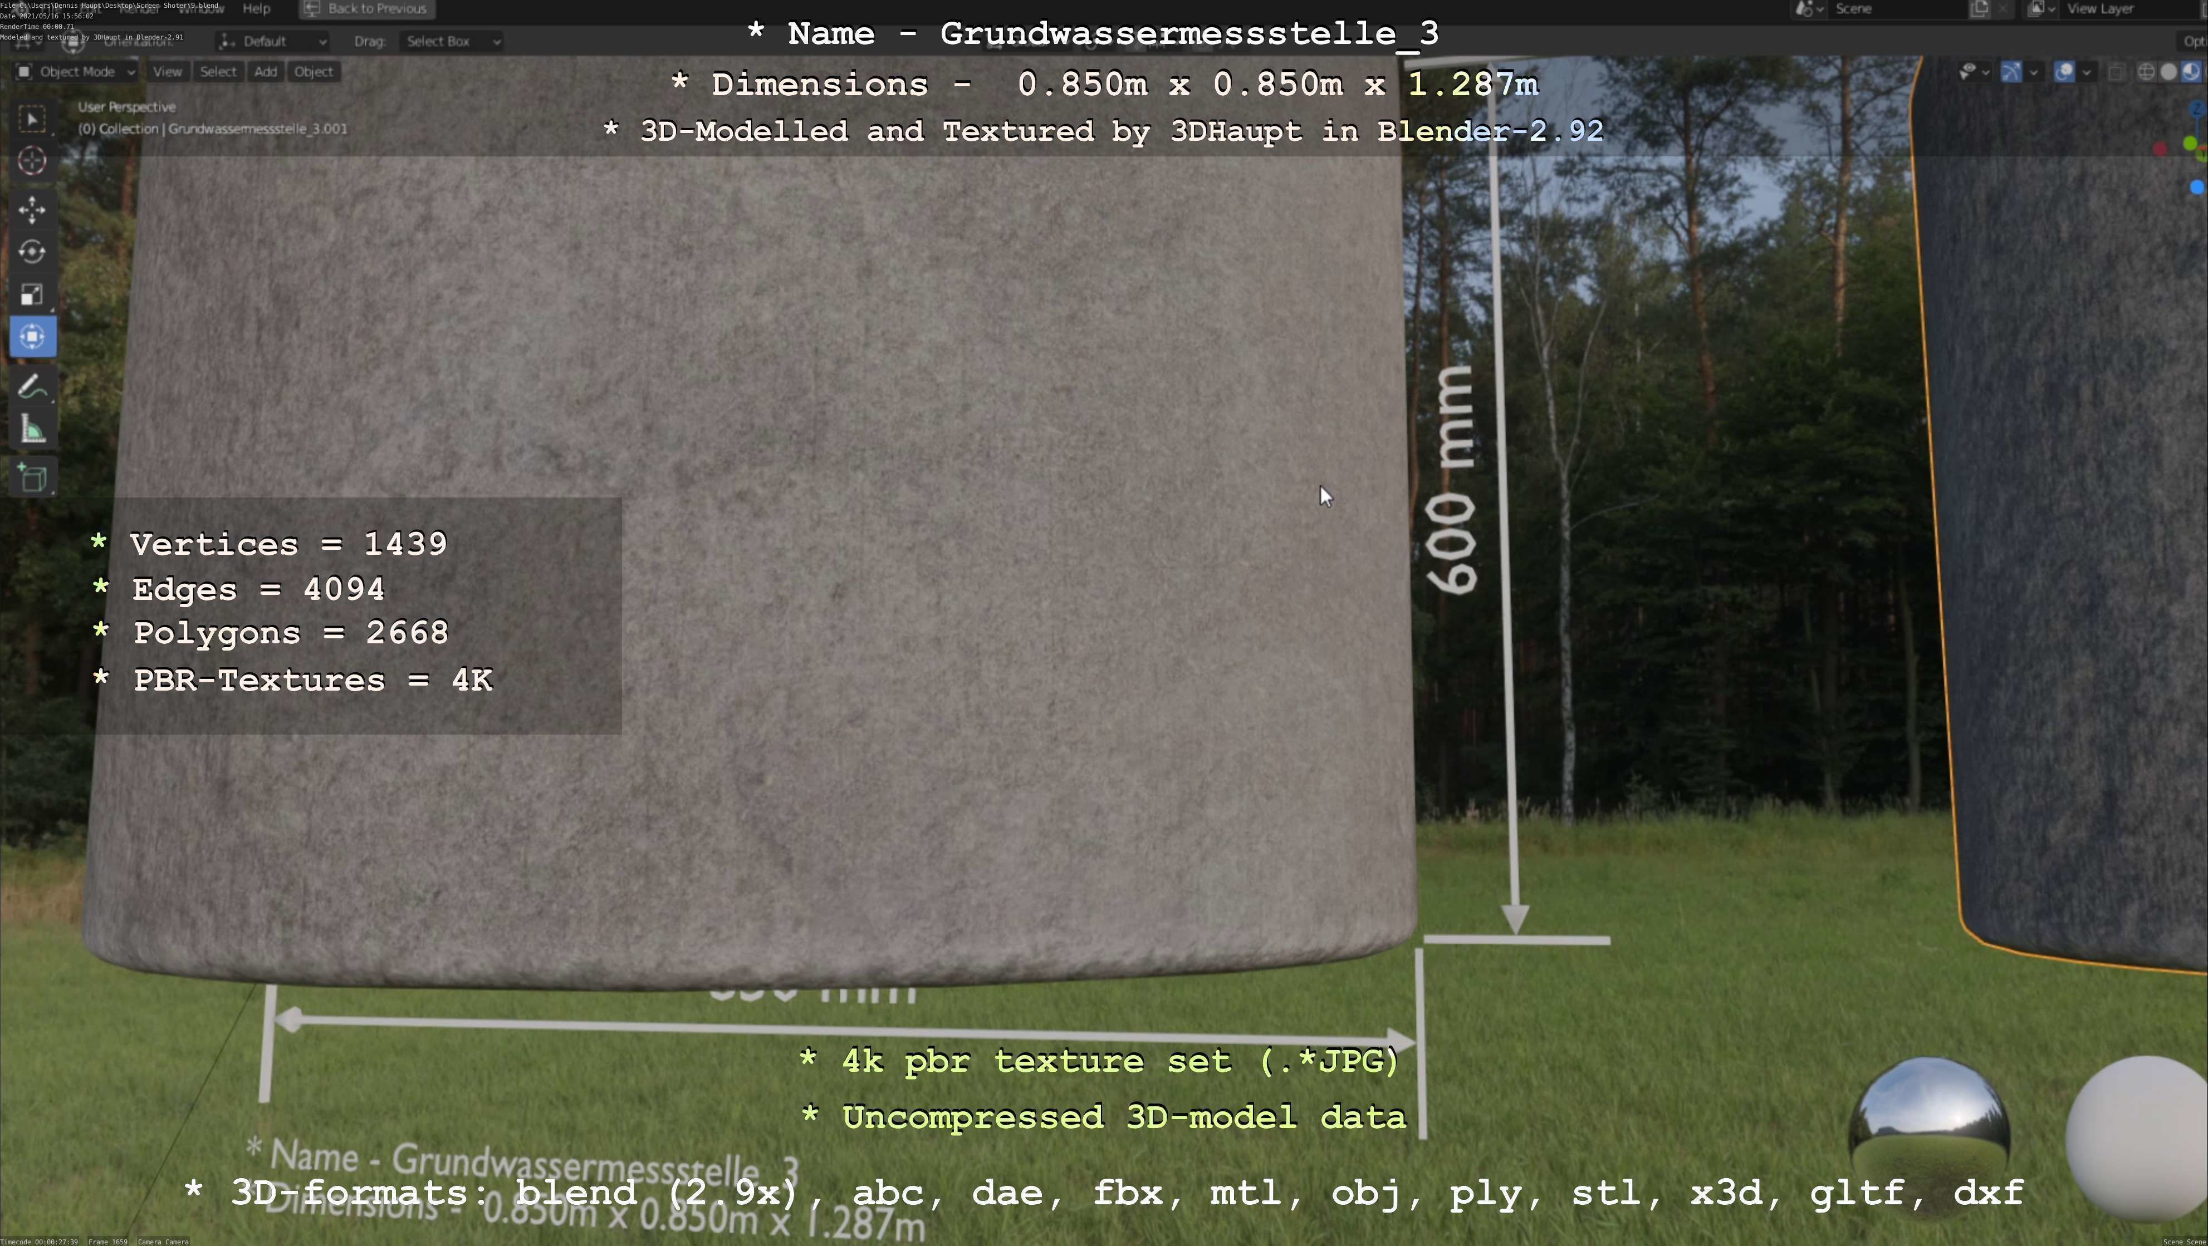Toggle X-Ray mode
This screenshot has height=1246, width=2208.
2116,72
